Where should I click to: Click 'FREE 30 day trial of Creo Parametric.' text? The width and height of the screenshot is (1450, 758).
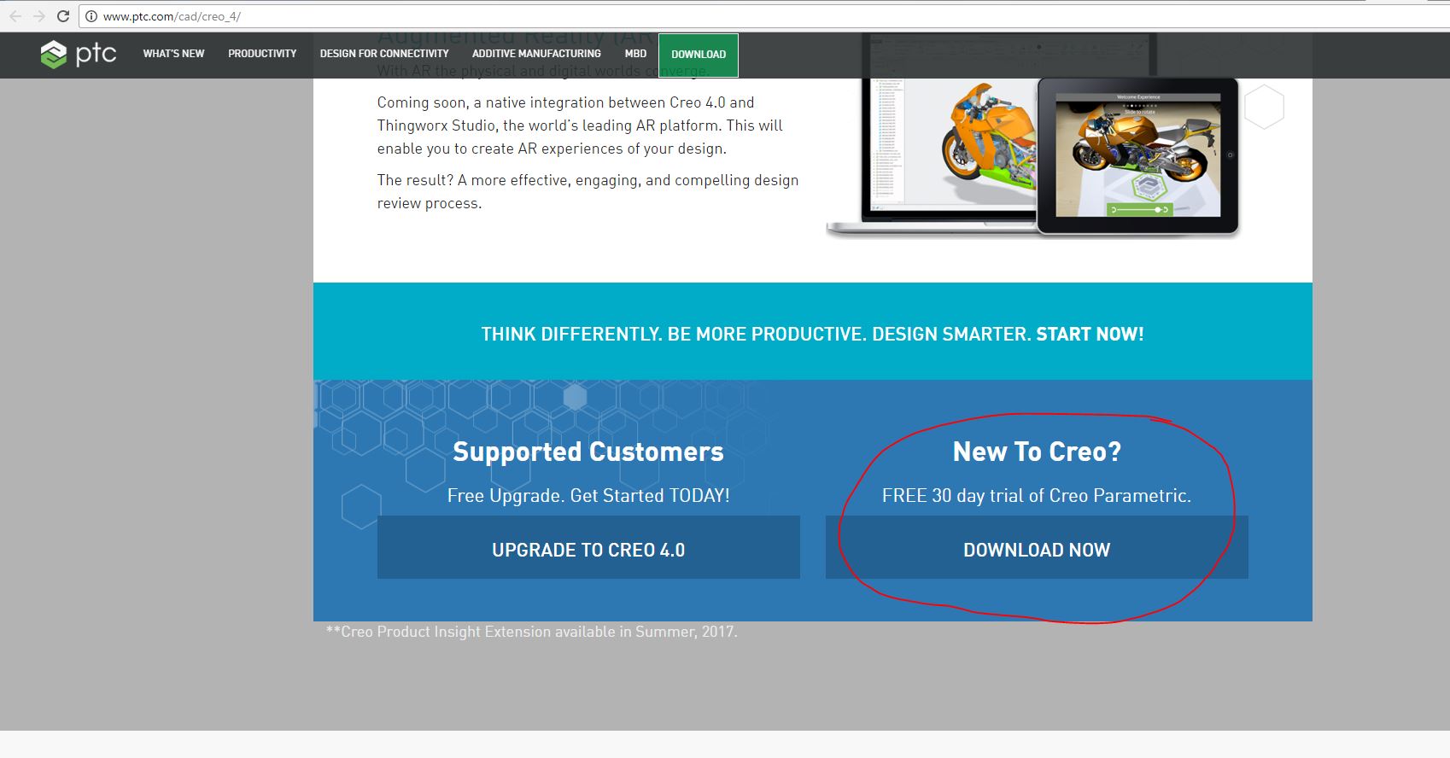(1037, 496)
